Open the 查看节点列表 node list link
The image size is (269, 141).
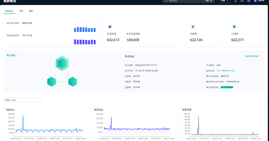tap(253, 56)
